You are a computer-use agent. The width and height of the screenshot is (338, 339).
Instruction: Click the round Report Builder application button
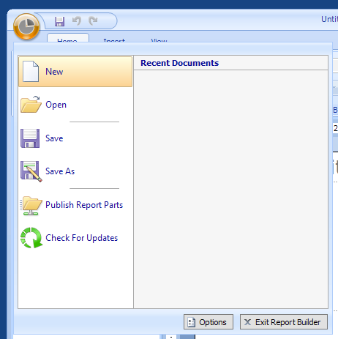26,26
